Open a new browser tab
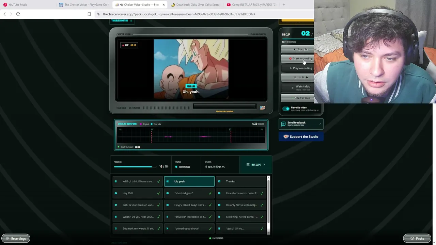The width and height of the screenshot is (436, 245). click(x=284, y=4)
